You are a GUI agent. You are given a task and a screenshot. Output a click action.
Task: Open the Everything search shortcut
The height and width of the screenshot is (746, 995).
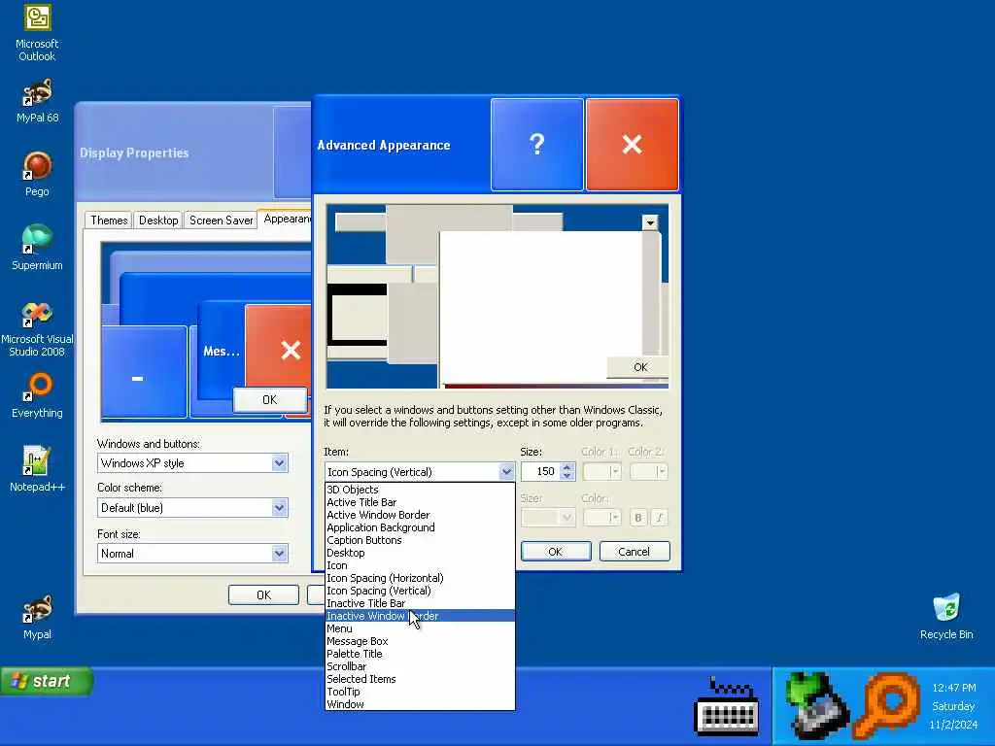click(37, 396)
